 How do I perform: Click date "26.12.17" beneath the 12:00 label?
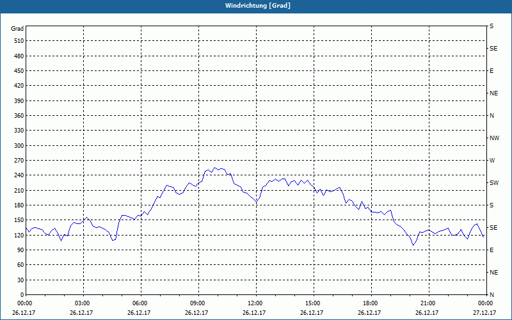(x=254, y=313)
